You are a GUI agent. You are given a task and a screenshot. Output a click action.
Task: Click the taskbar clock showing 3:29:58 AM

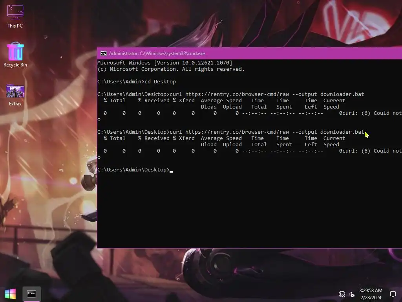(x=371, y=291)
